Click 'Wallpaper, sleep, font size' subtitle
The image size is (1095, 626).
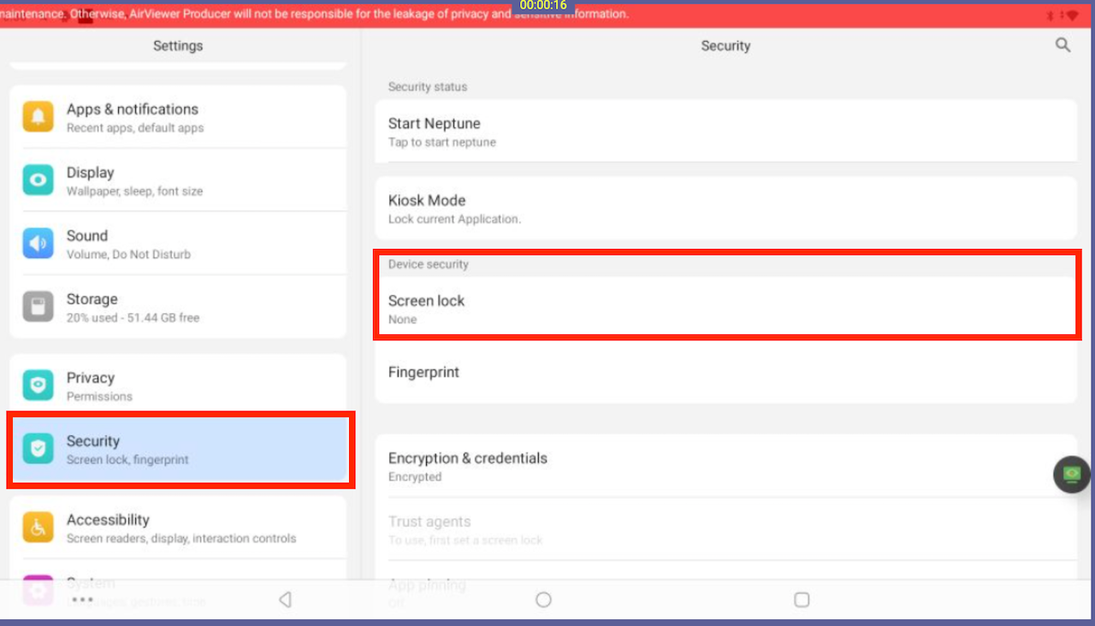click(135, 192)
